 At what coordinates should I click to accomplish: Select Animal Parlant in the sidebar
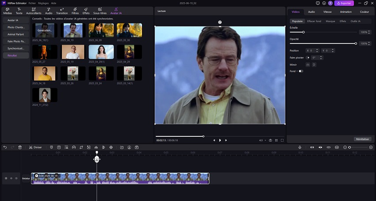pyautogui.click(x=16, y=35)
